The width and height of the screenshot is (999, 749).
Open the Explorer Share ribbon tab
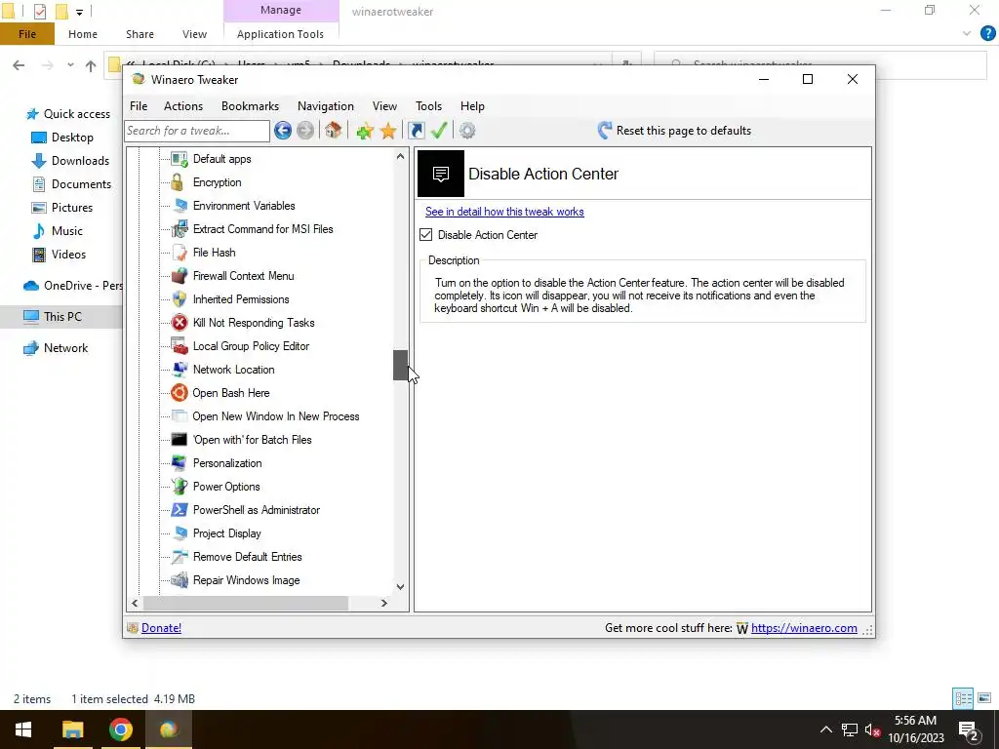(140, 34)
